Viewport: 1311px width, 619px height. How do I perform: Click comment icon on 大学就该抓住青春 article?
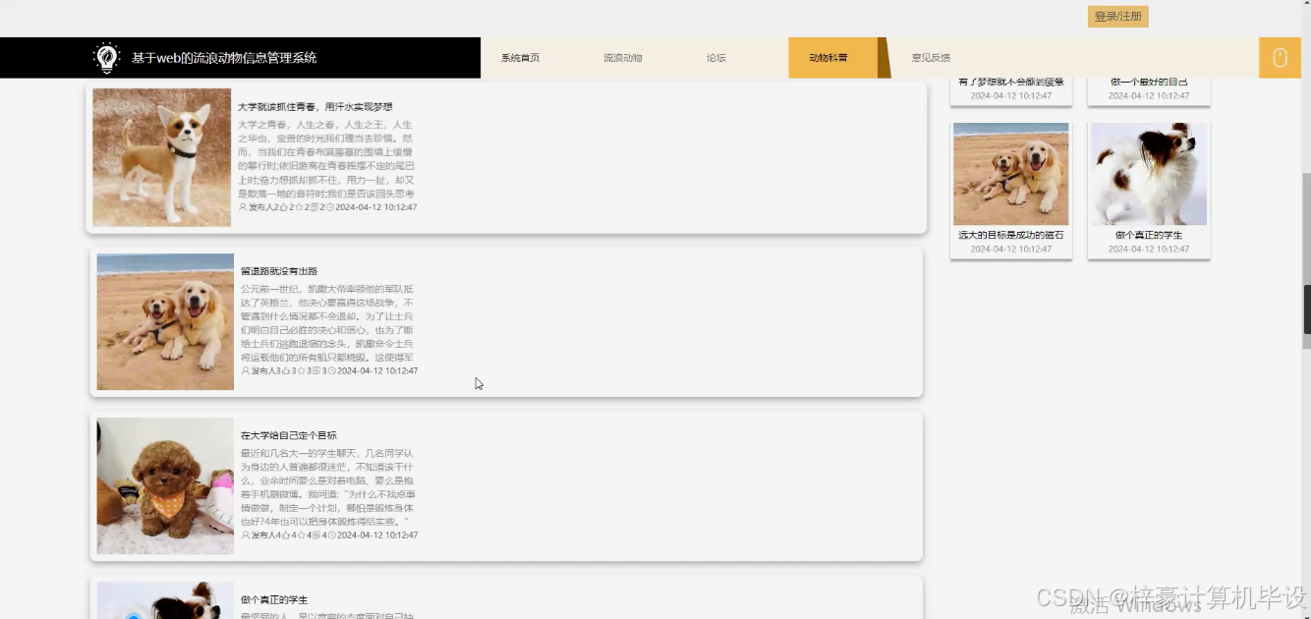[314, 207]
